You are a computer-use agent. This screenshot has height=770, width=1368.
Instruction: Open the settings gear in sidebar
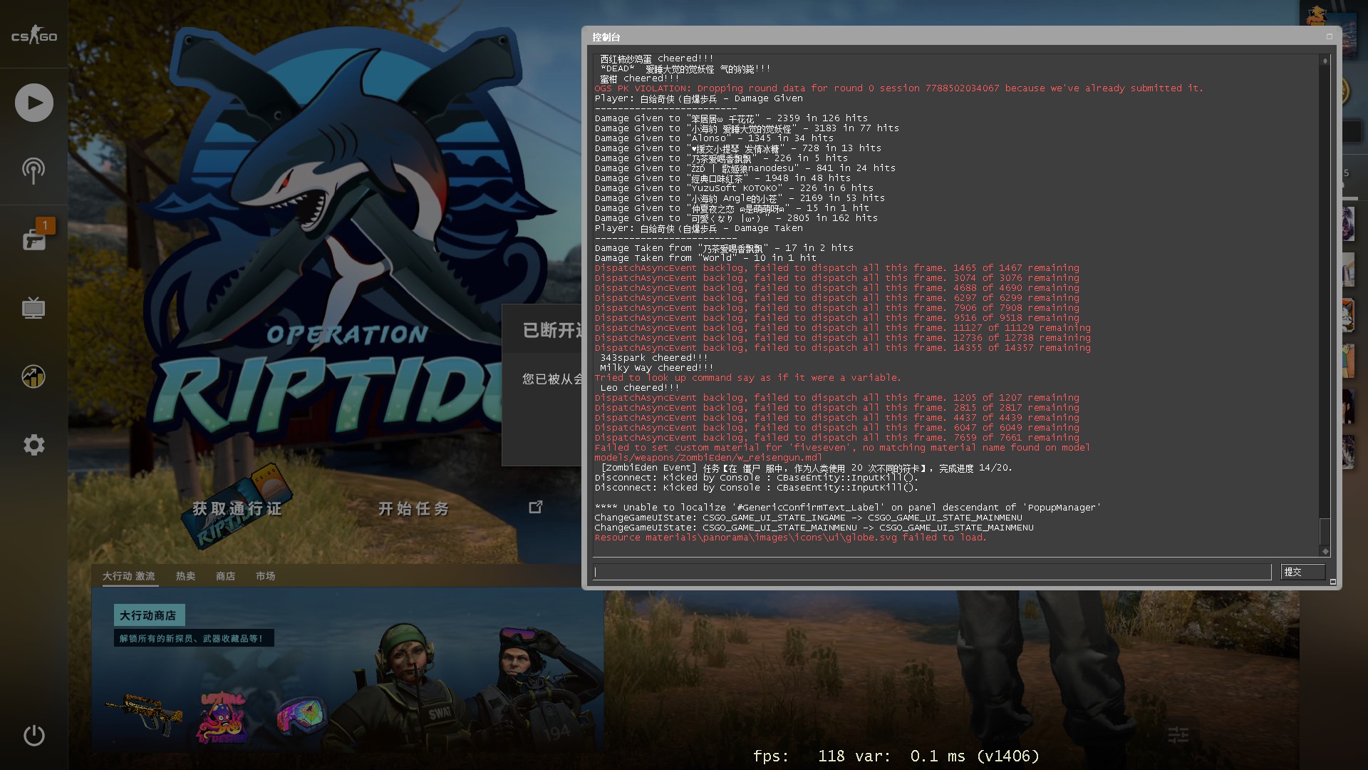click(34, 445)
